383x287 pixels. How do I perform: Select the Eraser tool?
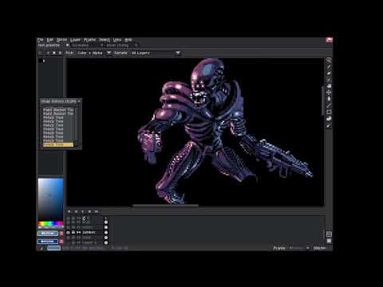click(329, 73)
